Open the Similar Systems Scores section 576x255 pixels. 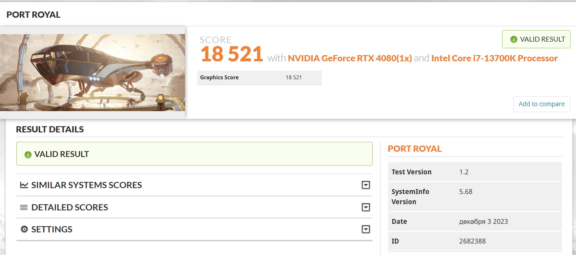(x=87, y=185)
